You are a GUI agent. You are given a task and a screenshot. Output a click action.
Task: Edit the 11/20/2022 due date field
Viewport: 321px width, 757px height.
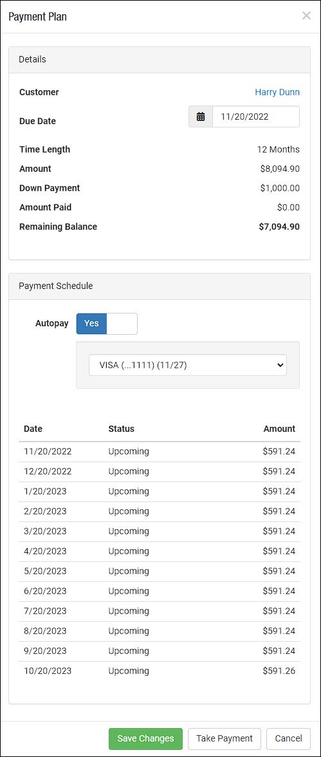(x=256, y=117)
